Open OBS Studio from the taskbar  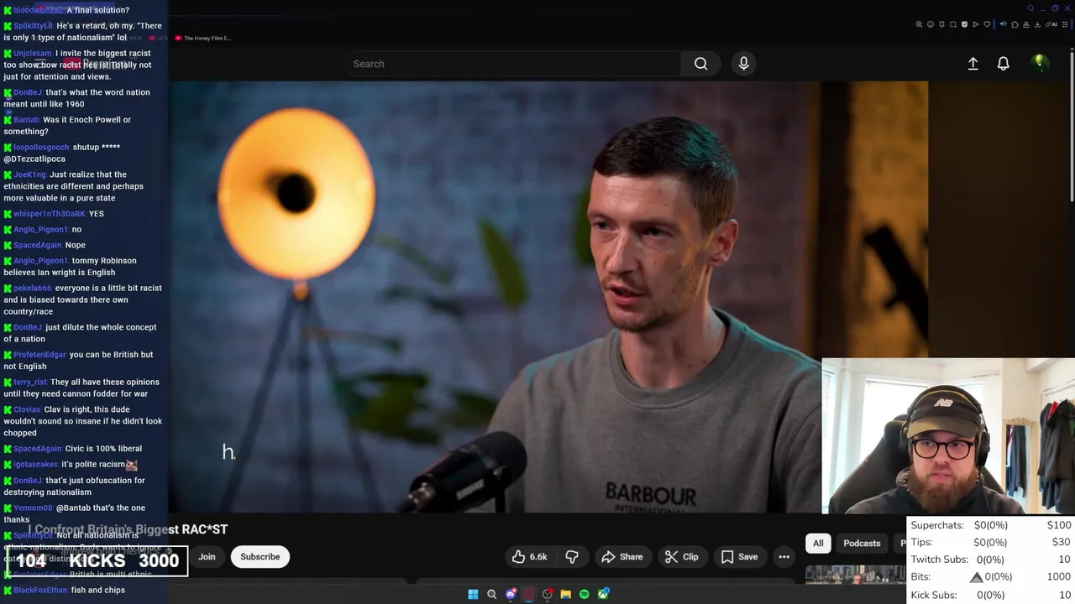pyautogui.click(x=548, y=594)
